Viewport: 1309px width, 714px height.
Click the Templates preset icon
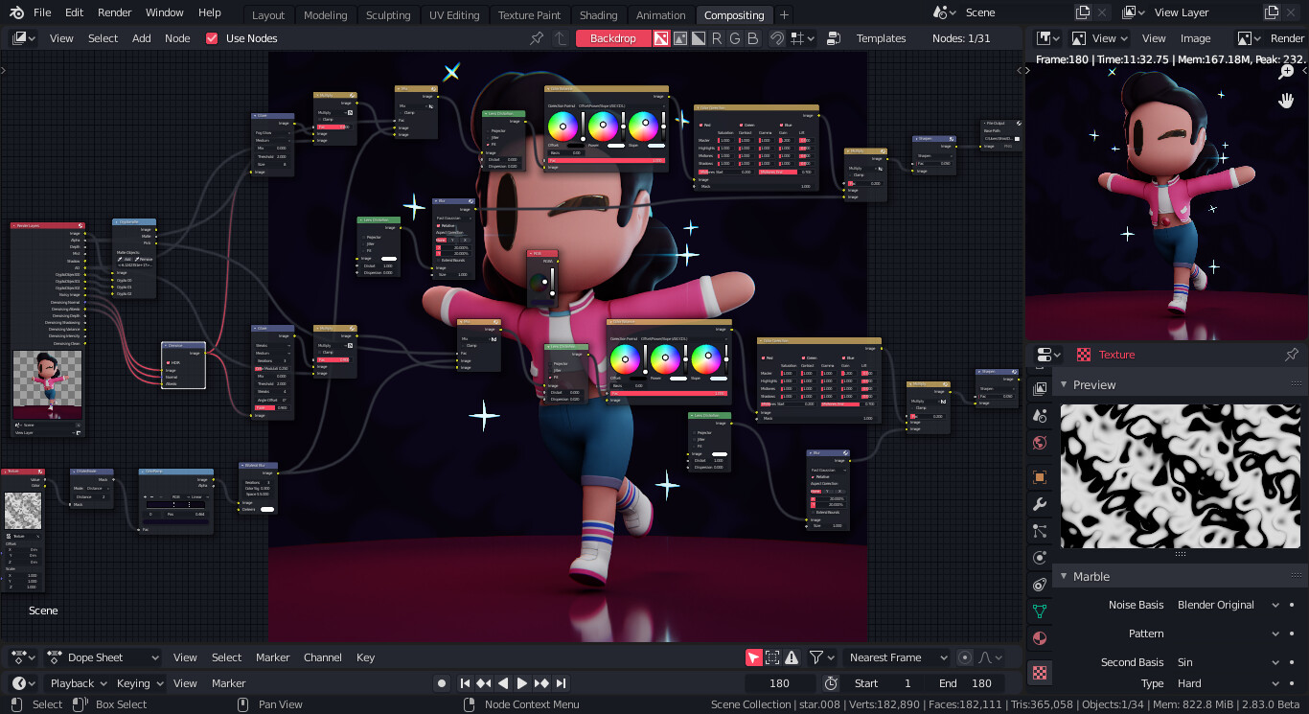pyautogui.click(x=834, y=38)
